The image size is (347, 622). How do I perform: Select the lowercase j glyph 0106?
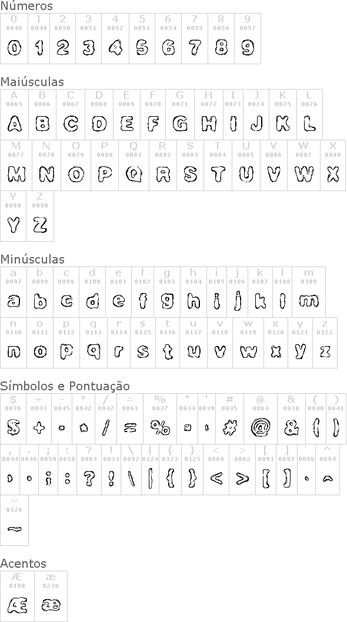tap(238, 292)
